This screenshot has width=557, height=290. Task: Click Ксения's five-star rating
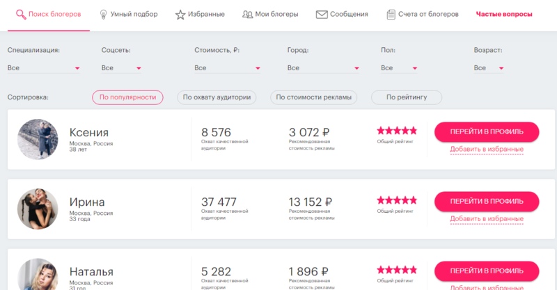pyautogui.click(x=396, y=130)
